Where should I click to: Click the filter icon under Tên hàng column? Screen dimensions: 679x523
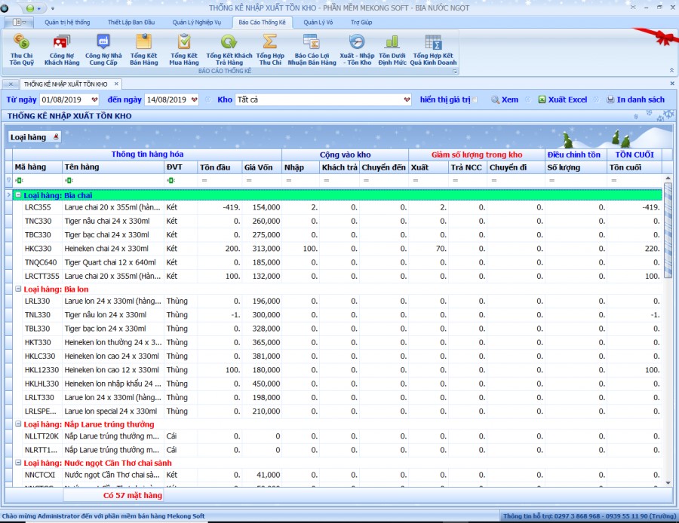69,180
